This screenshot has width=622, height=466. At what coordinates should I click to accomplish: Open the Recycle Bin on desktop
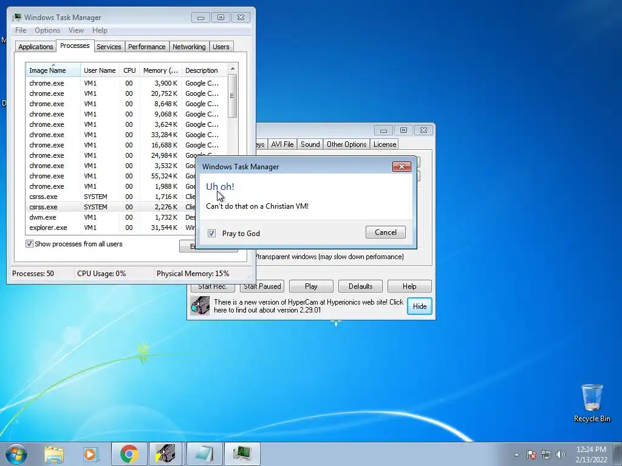592,403
